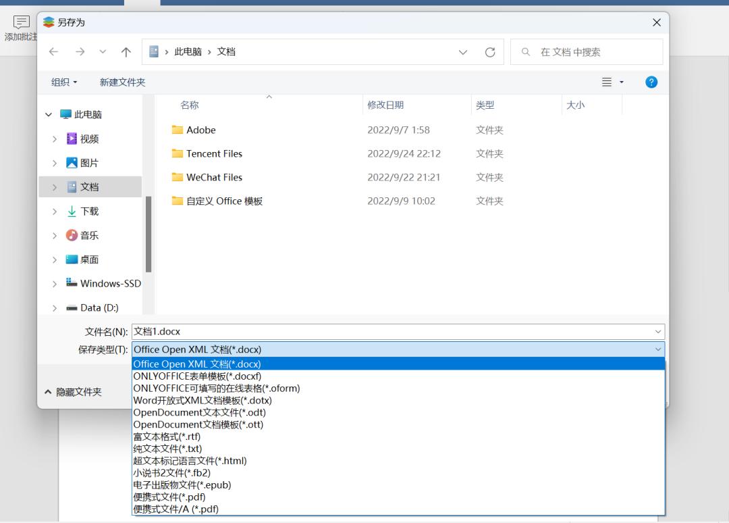
Task: Open the help question mark icon
Action: pos(651,82)
